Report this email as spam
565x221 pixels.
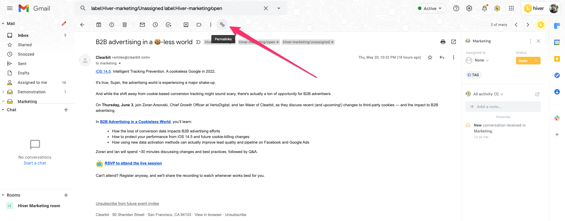[112, 25]
